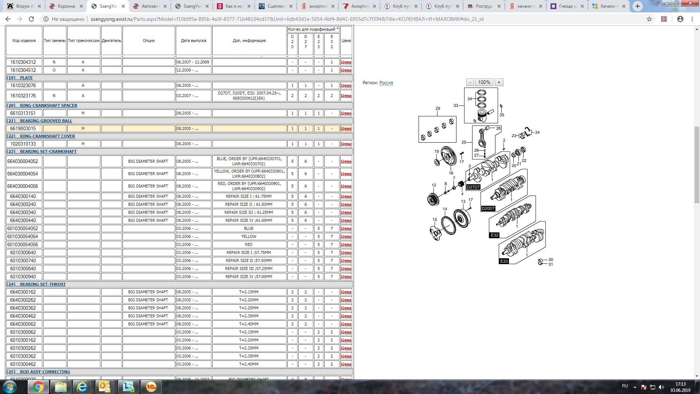Click piston assembly box 33 in diagram

[x=481, y=105]
